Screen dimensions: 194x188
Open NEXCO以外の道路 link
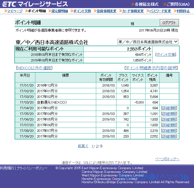tap(34, 68)
